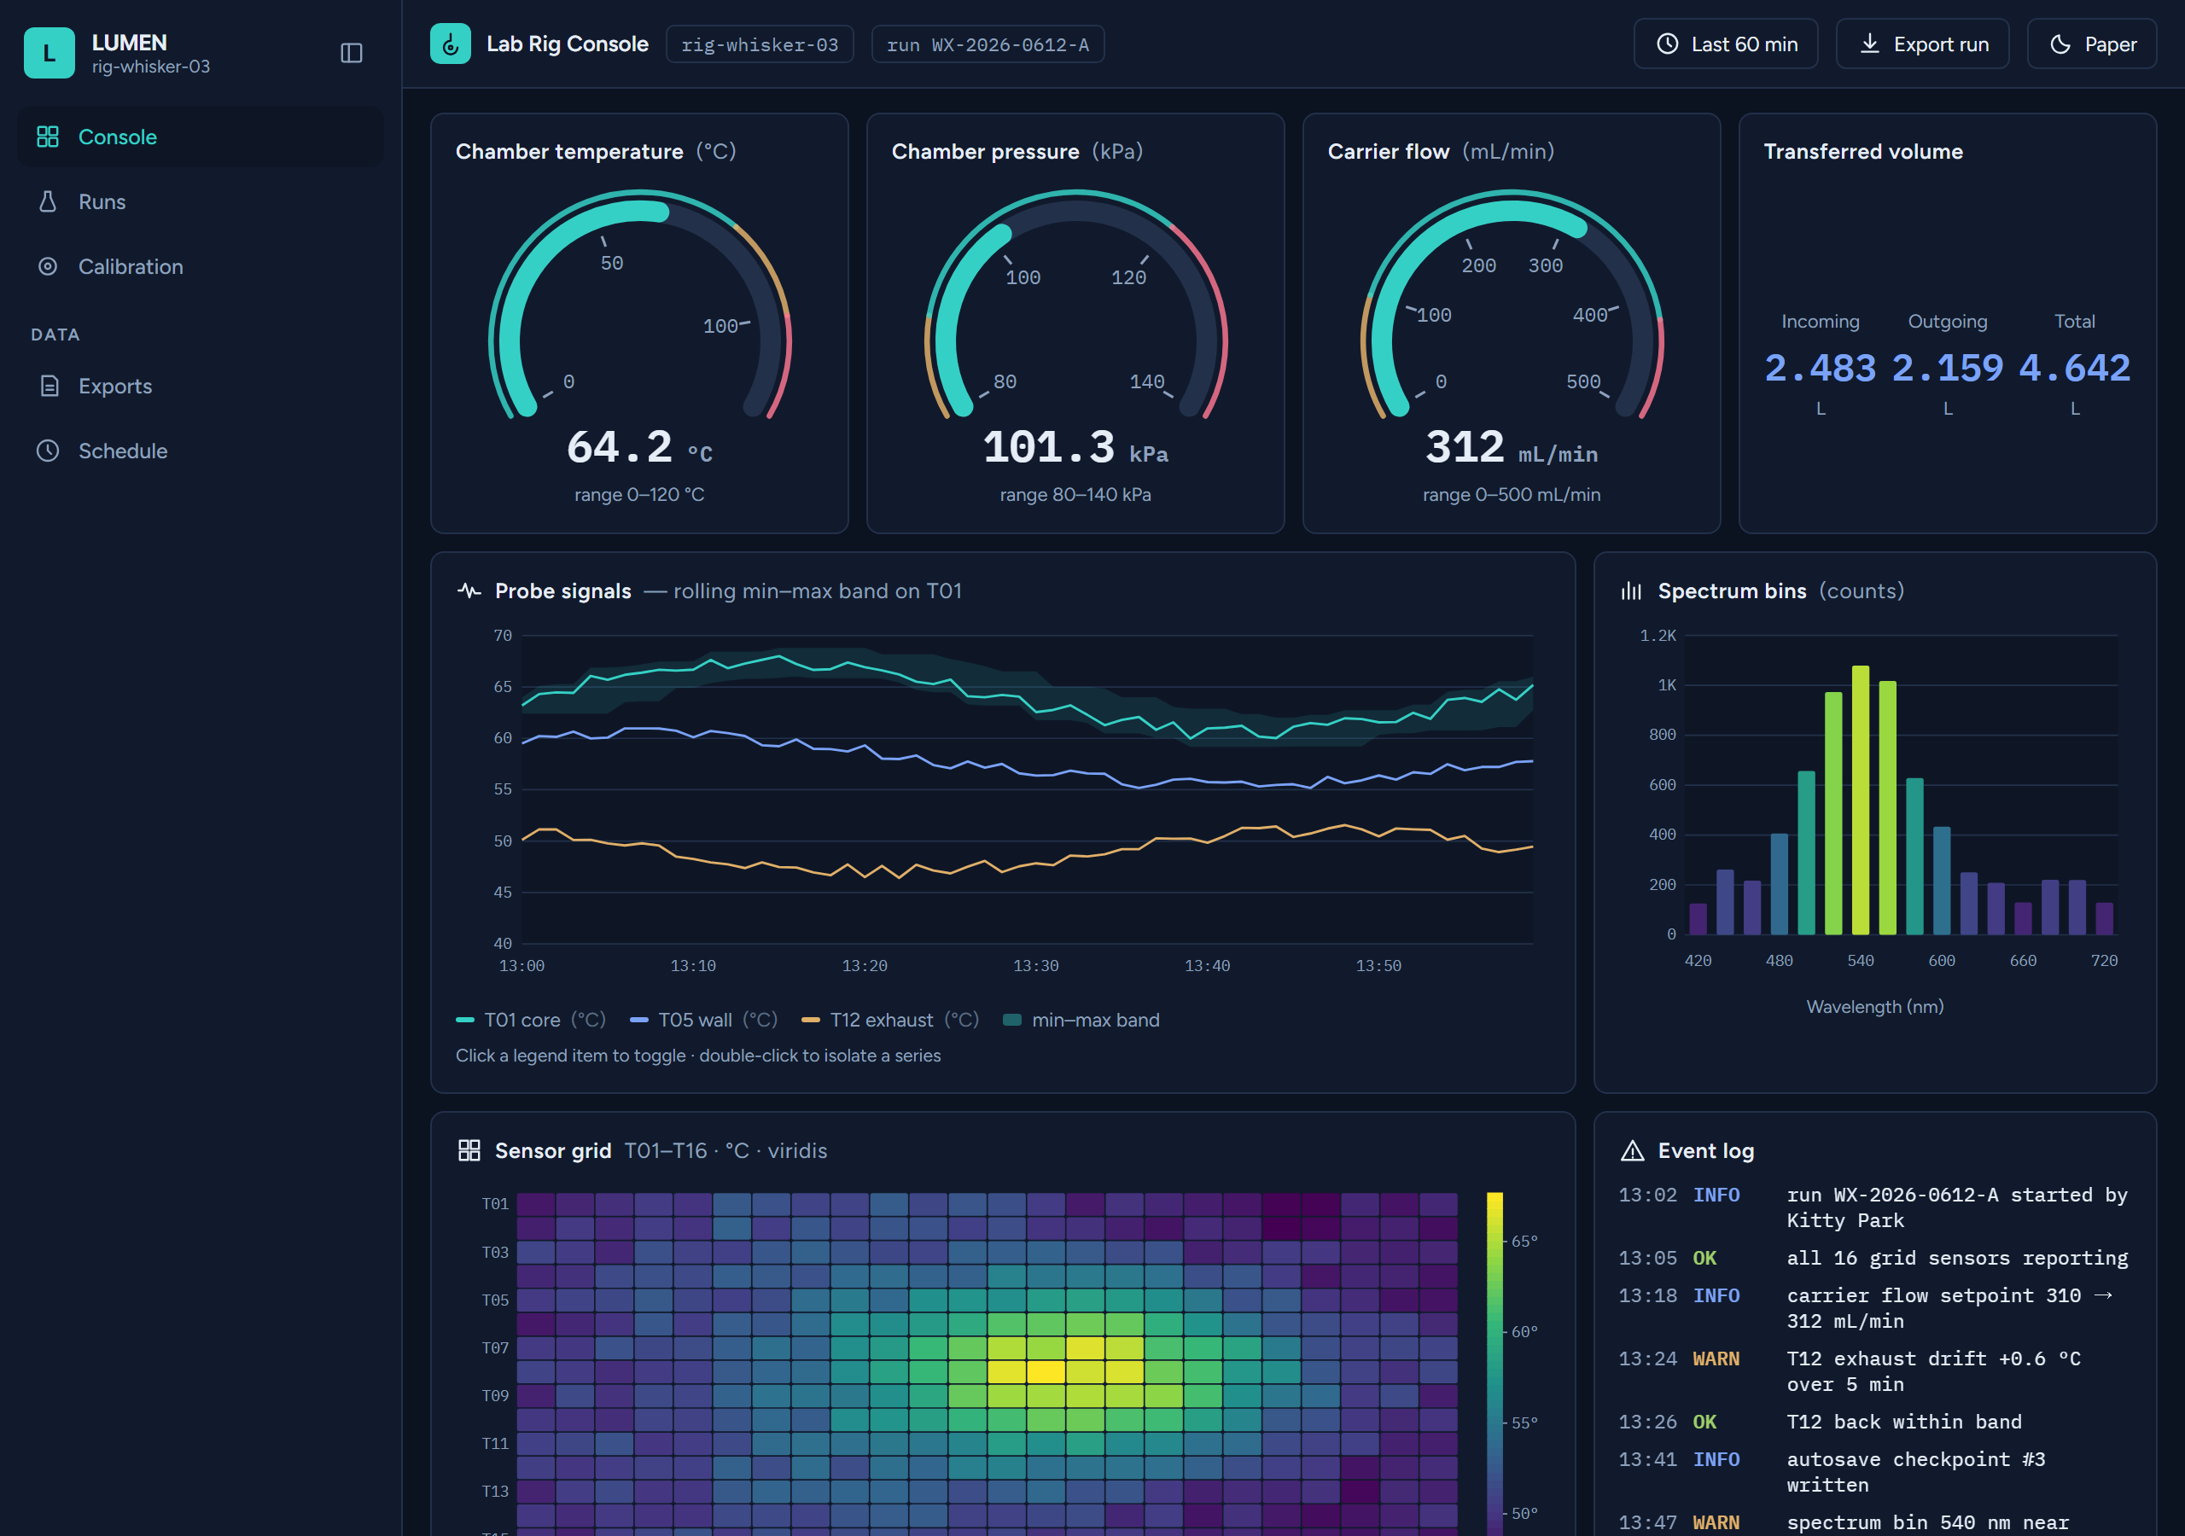Toggle the T05 wall legend series
This screenshot has height=1536, width=2185.
point(703,1021)
